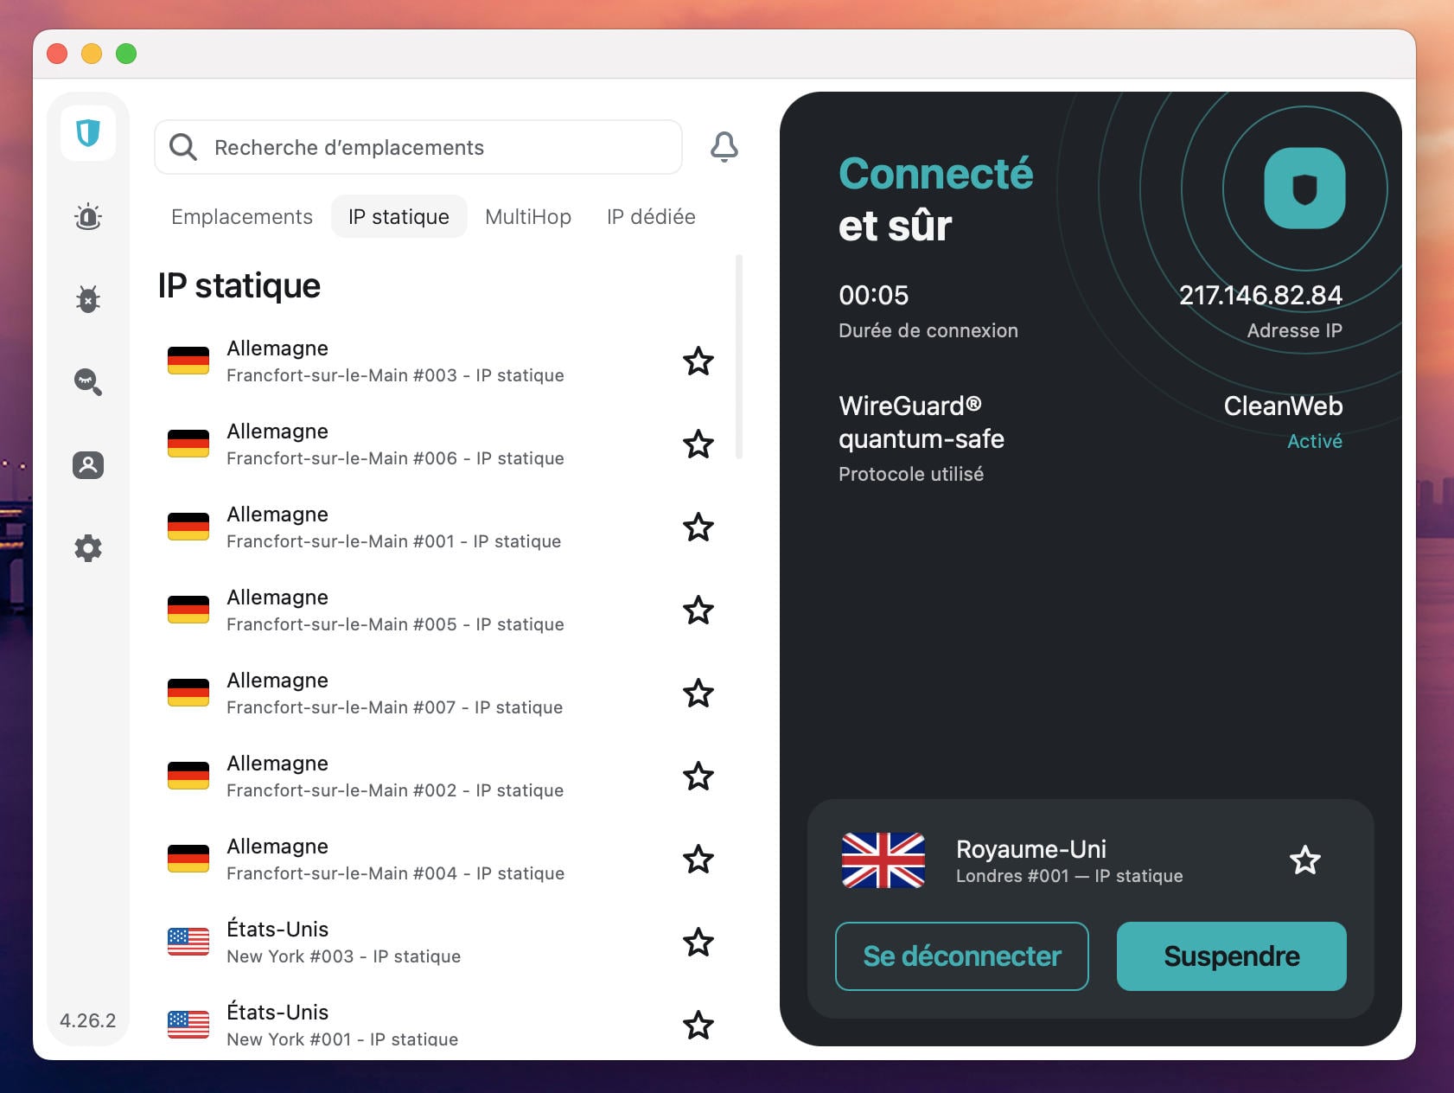
Task: Favorite Francfort-sur-le-Main #006 server
Action: click(x=697, y=444)
